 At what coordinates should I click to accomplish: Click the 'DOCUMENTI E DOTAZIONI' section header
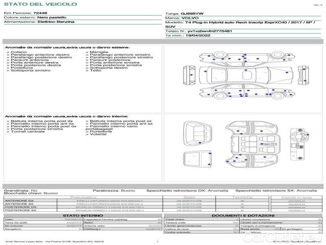tap(243, 216)
